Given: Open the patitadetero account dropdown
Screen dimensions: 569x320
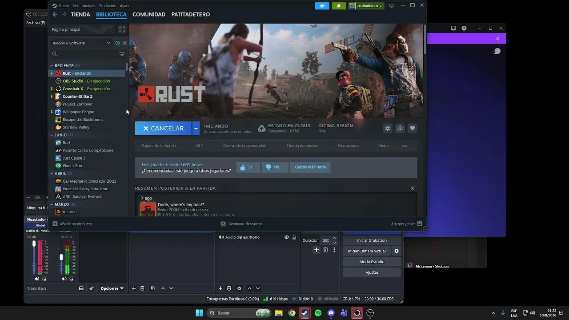Looking at the screenshot, I should pyautogui.click(x=366, y=6).
